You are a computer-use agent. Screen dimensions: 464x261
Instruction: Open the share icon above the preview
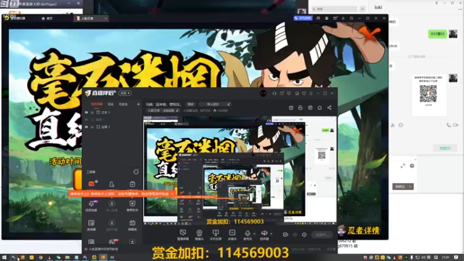click(x=329, y=108)
